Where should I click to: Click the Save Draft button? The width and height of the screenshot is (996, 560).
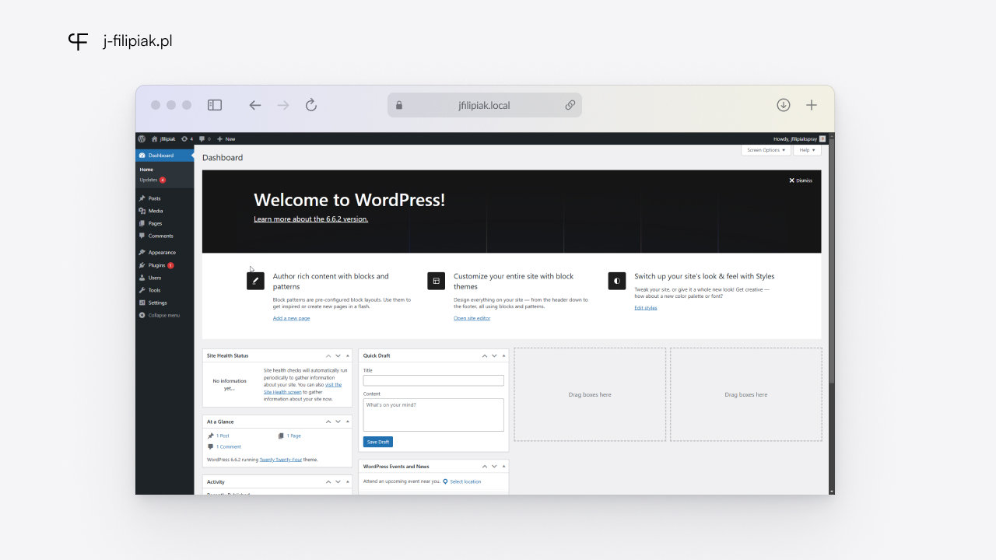(378, 442)
